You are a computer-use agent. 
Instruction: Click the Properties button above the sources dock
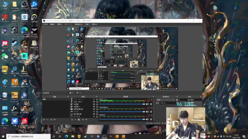(72, 93)
